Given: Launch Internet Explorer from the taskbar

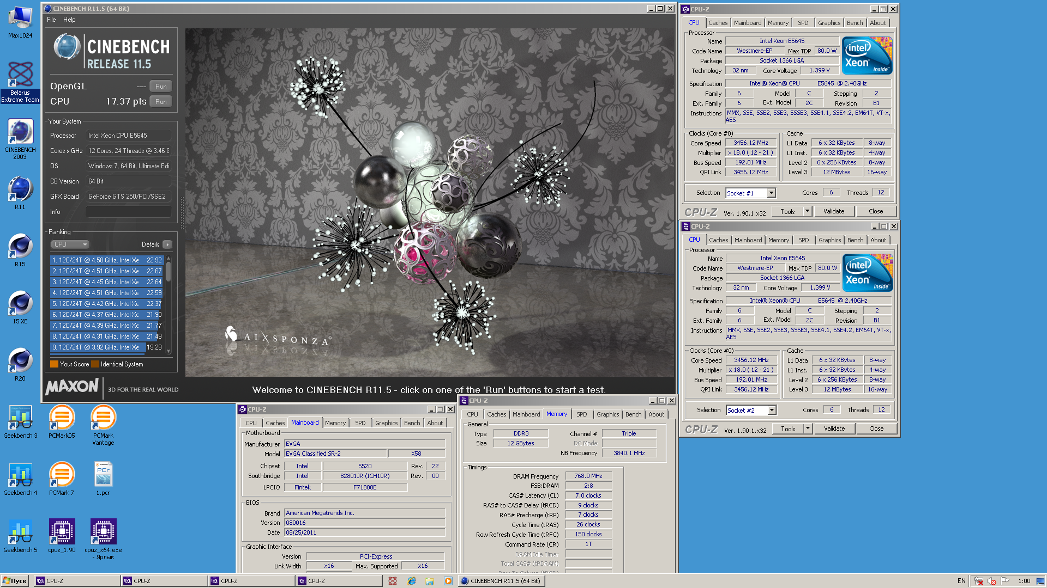Looking at the screenshot, I should pos(412,581).
